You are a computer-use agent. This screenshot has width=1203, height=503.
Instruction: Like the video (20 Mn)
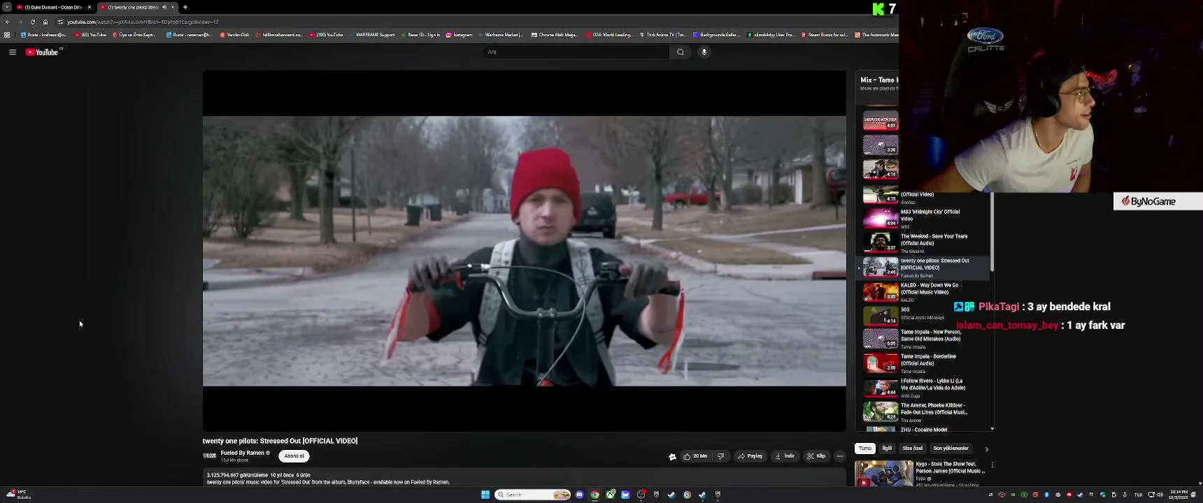point(696,456)
